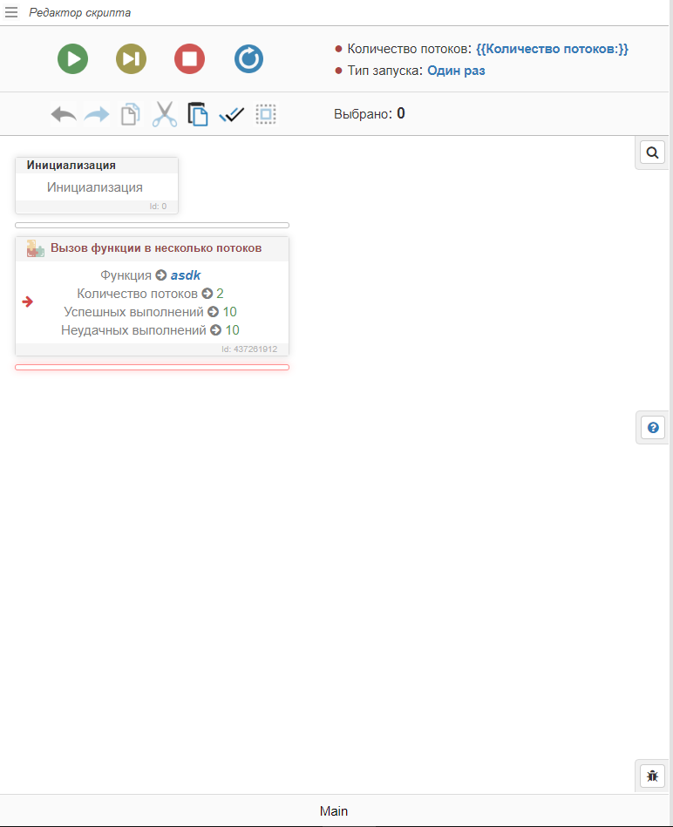Click the Undo arrow icon

pyautogui.click(x=64, y=114)
